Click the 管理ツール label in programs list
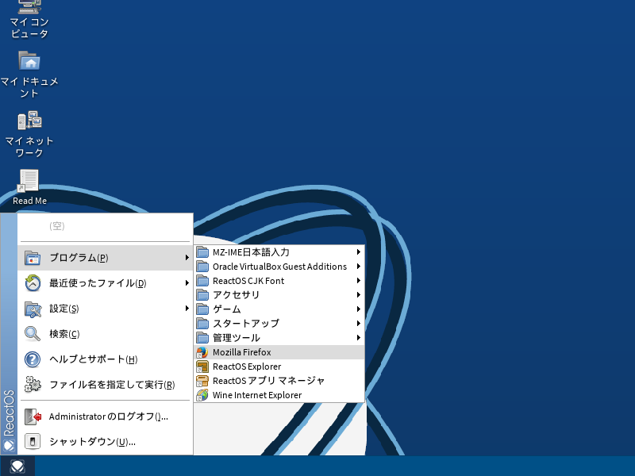This screenshot has width=635, height=476. point(236,338)
